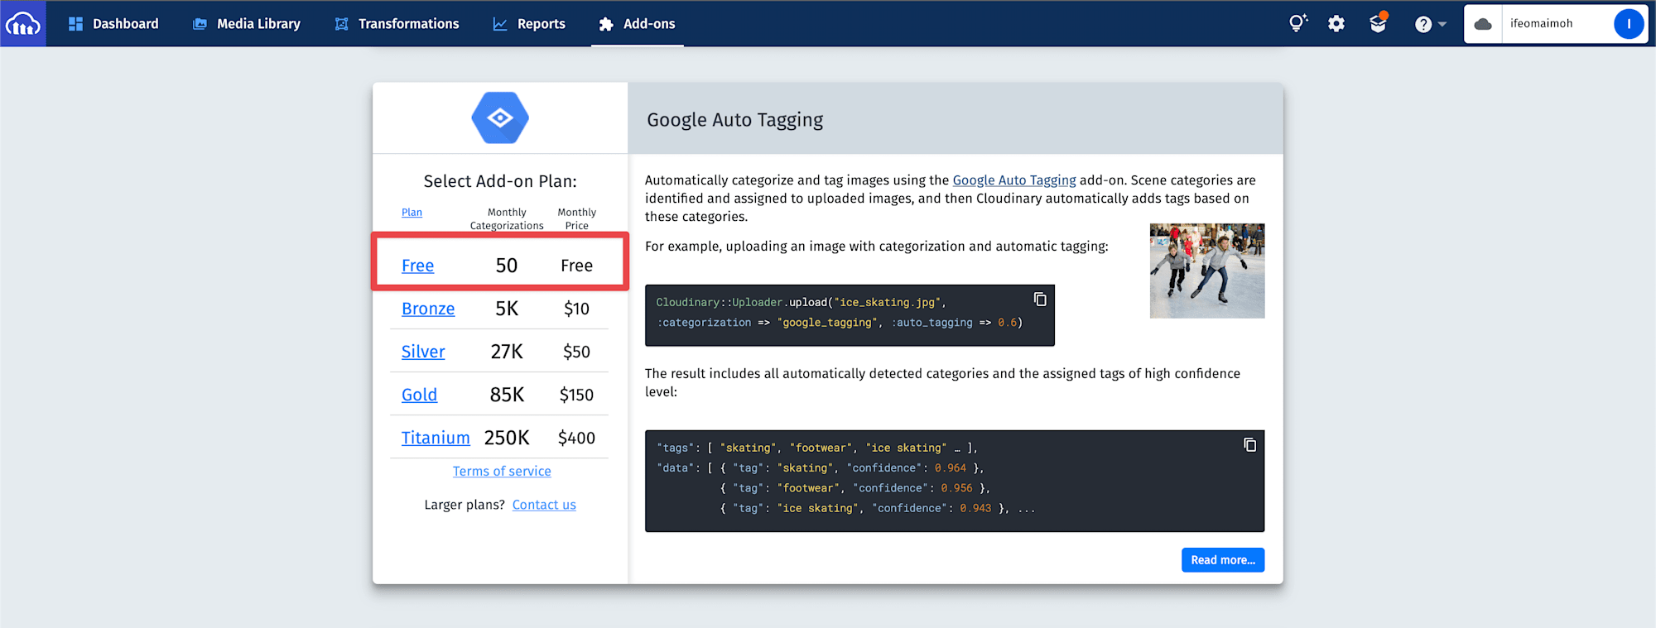Open the Reports tab
Image resolution: width=1656 pixels, height=628 pixels.
[x=529, y=24]
